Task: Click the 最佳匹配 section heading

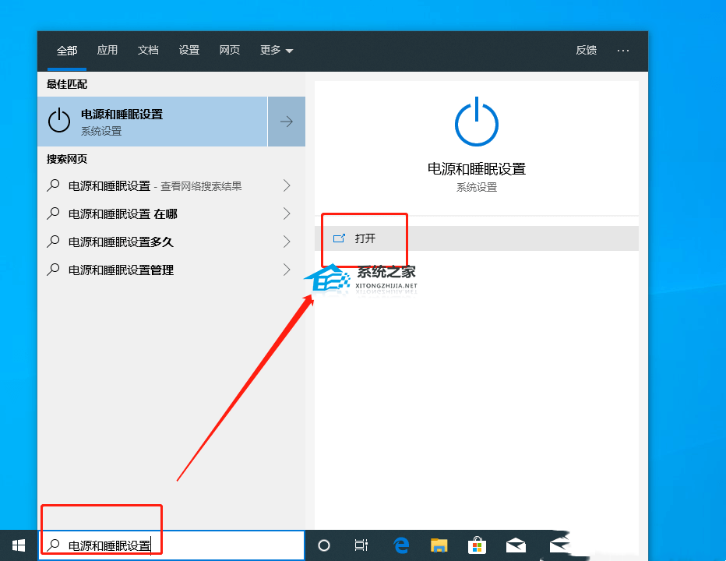Action: coord(67,84)
